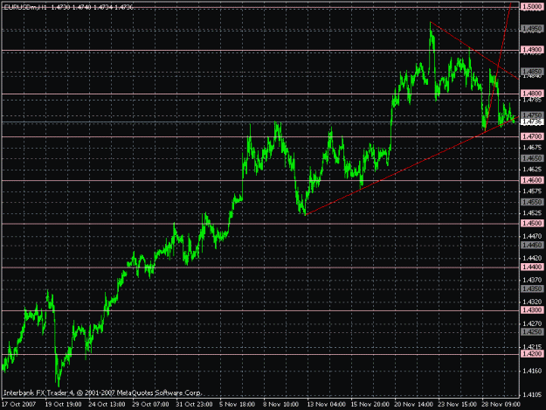Select the 1.4470 axis value

coord(532,237)
